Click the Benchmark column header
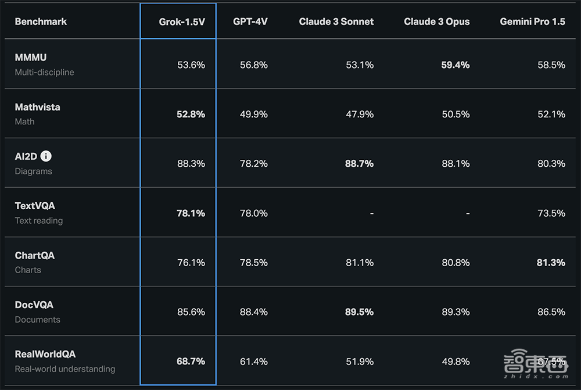 click(x=41, y=22)
